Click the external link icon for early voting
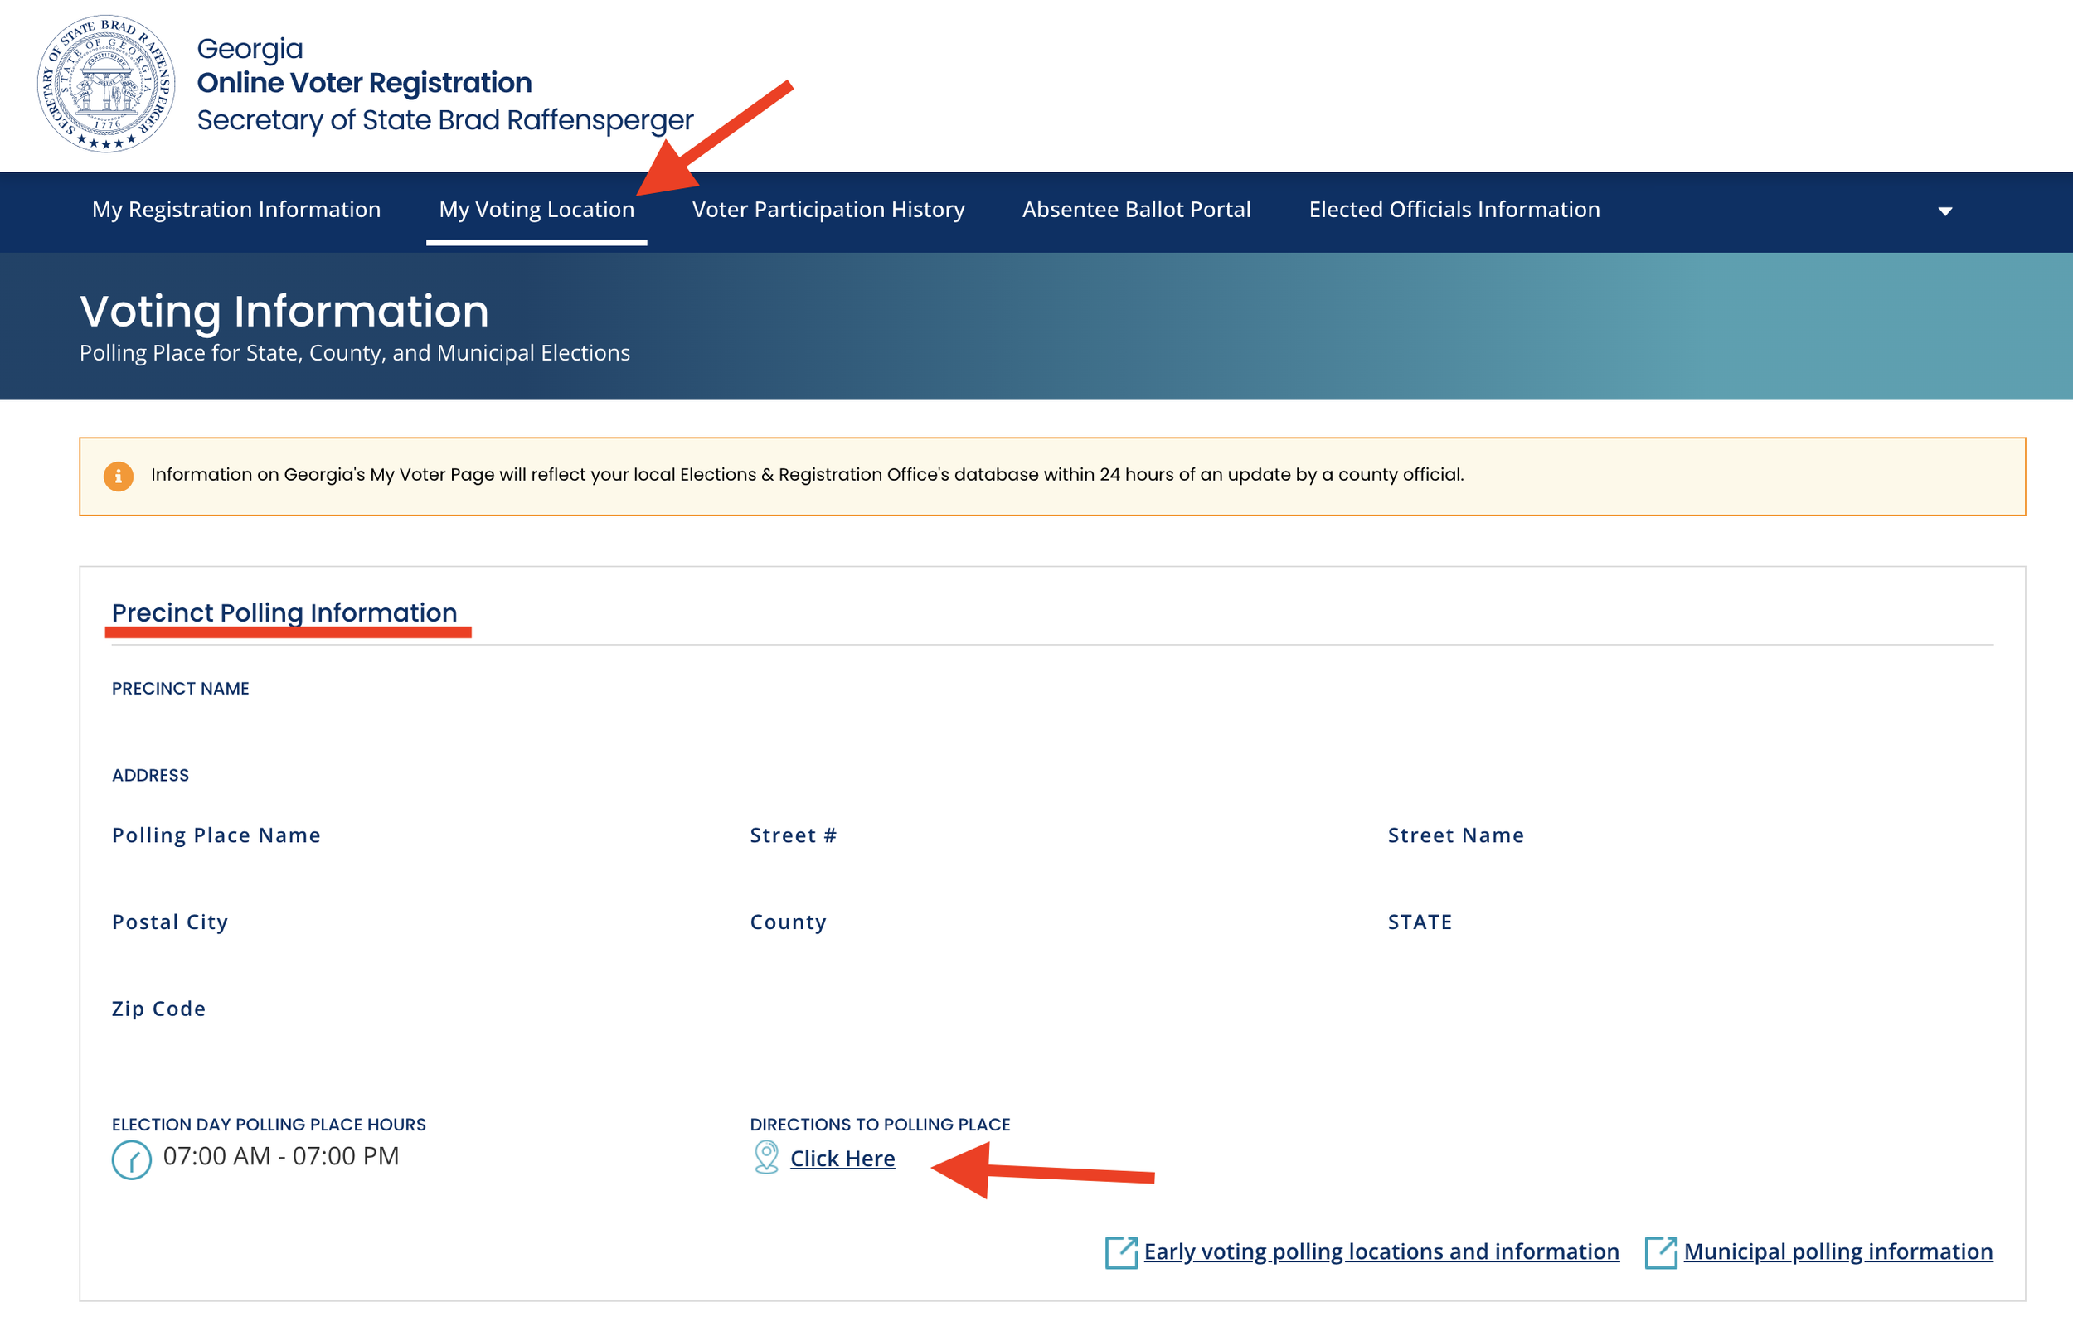The width and height of the screenshot is (2073, 1336). pos(1121,1251)
